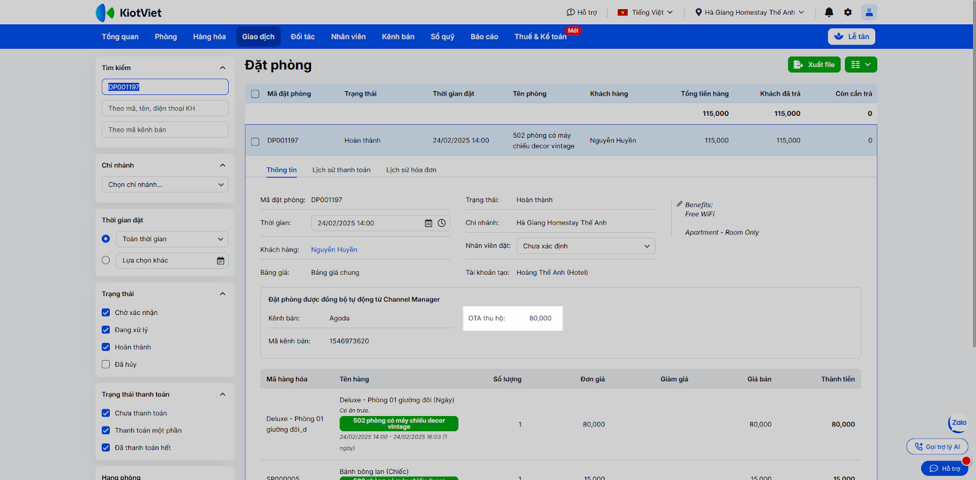Click the KiotViet logo
The height and width of the screenshot is (480, 976).
(129, 13)
